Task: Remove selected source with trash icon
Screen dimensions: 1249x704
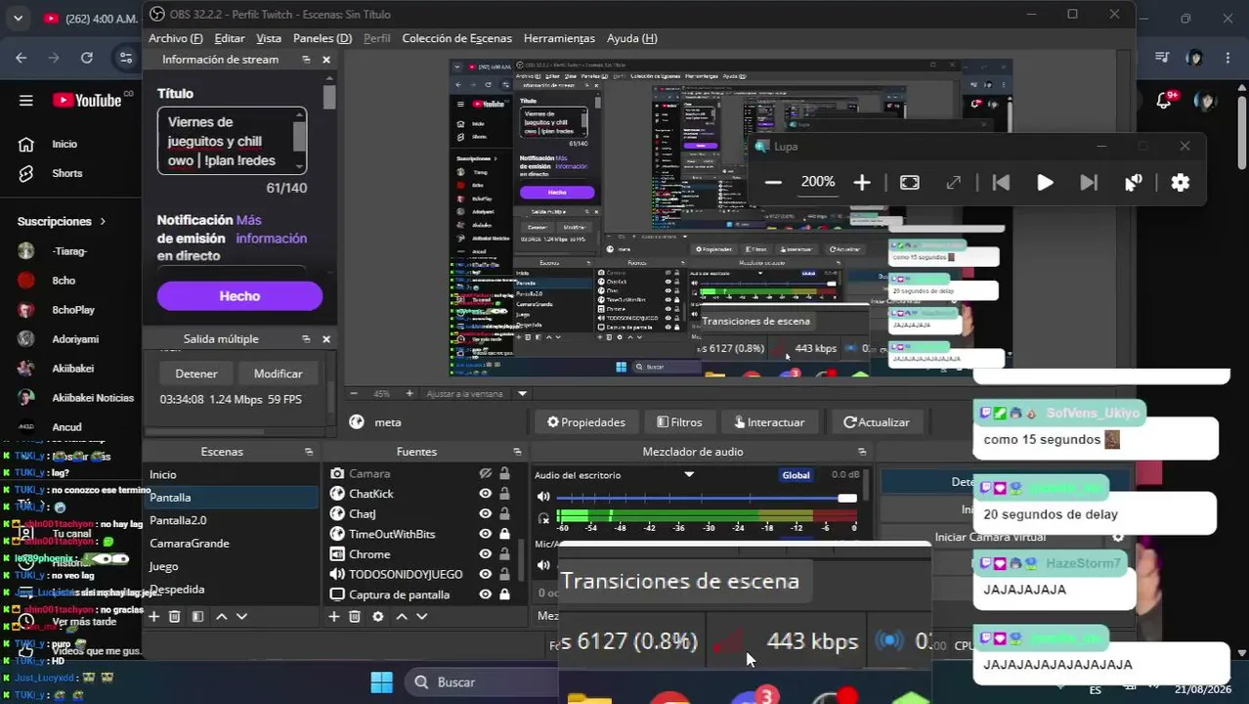Action: click(355, 616)
